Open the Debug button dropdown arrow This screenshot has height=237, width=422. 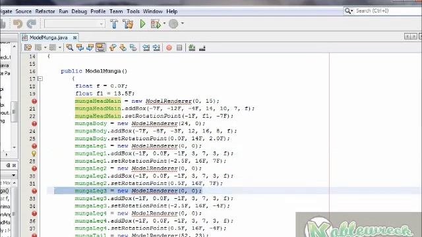point(164,24)
